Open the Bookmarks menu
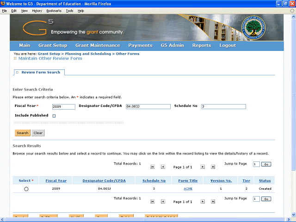Screen dimensions: 296x222 [x=54, y=11]
